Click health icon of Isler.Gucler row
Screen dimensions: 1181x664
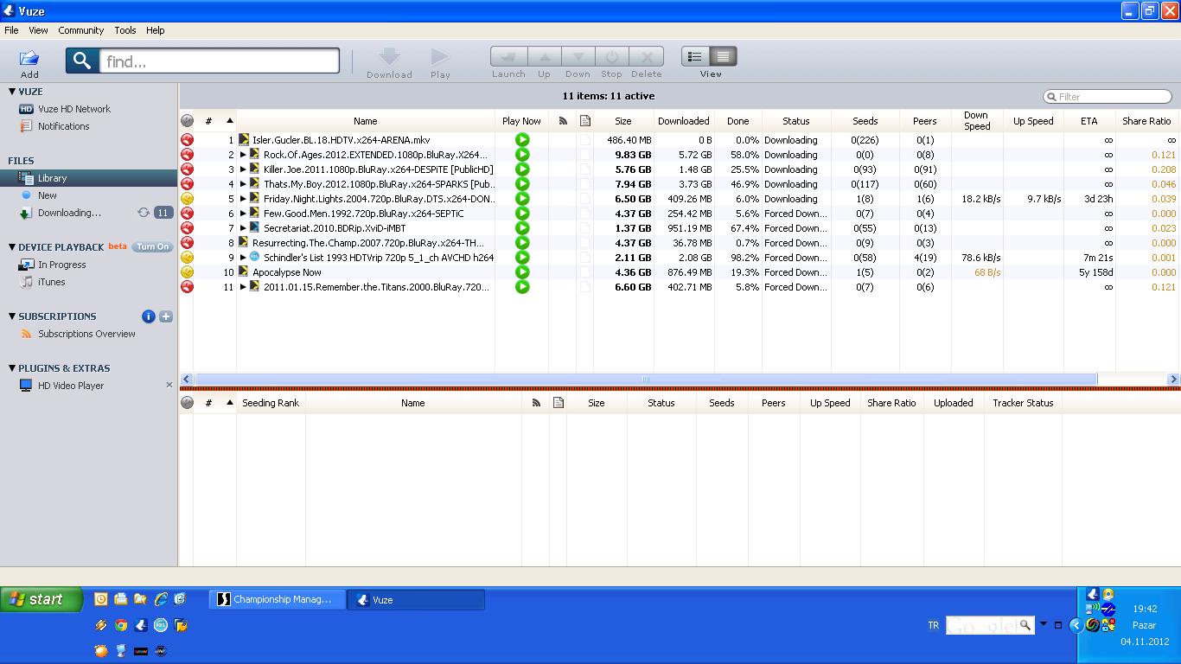tap(187, 140)
